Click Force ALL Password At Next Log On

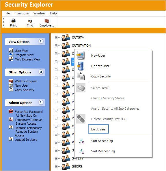point(29,113)
